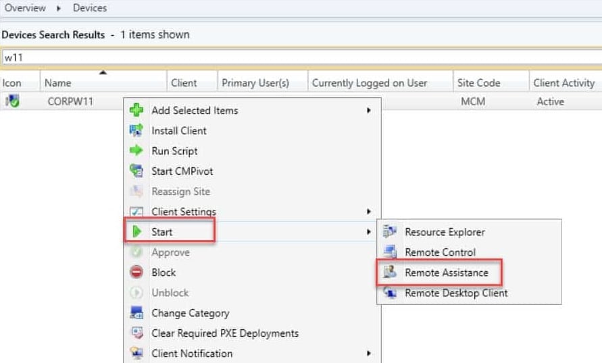Expand the Start submenu arrow
This screenshot has height=363, width=602.
[x=369, y=232]
